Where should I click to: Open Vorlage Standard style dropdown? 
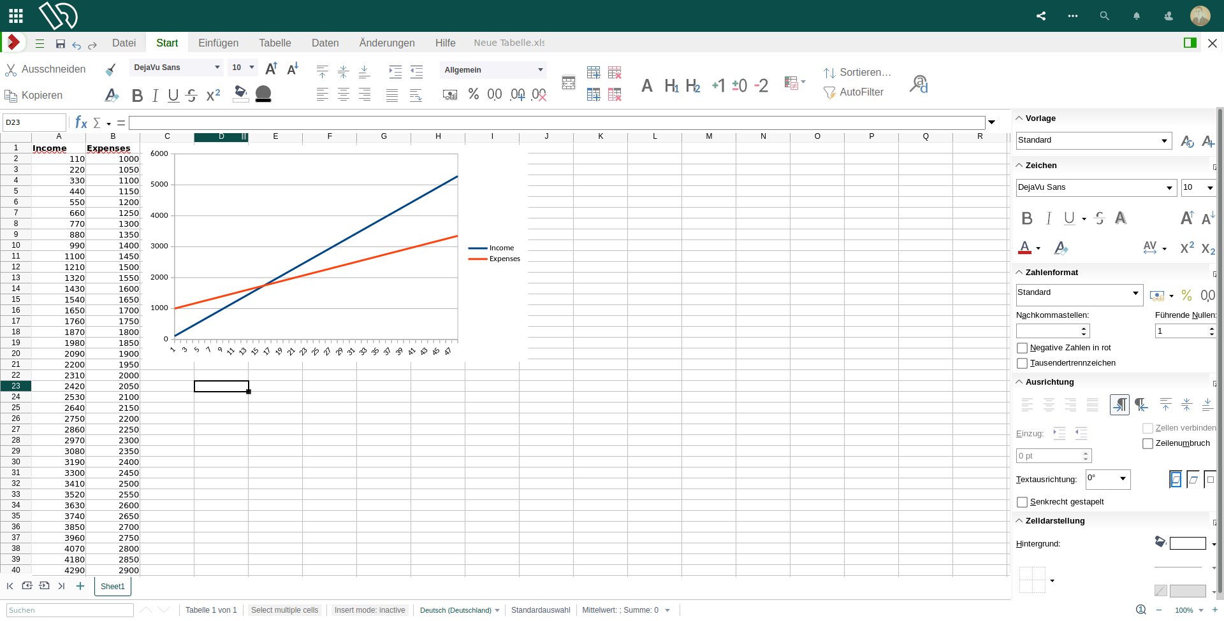[x=1094, y=140]
